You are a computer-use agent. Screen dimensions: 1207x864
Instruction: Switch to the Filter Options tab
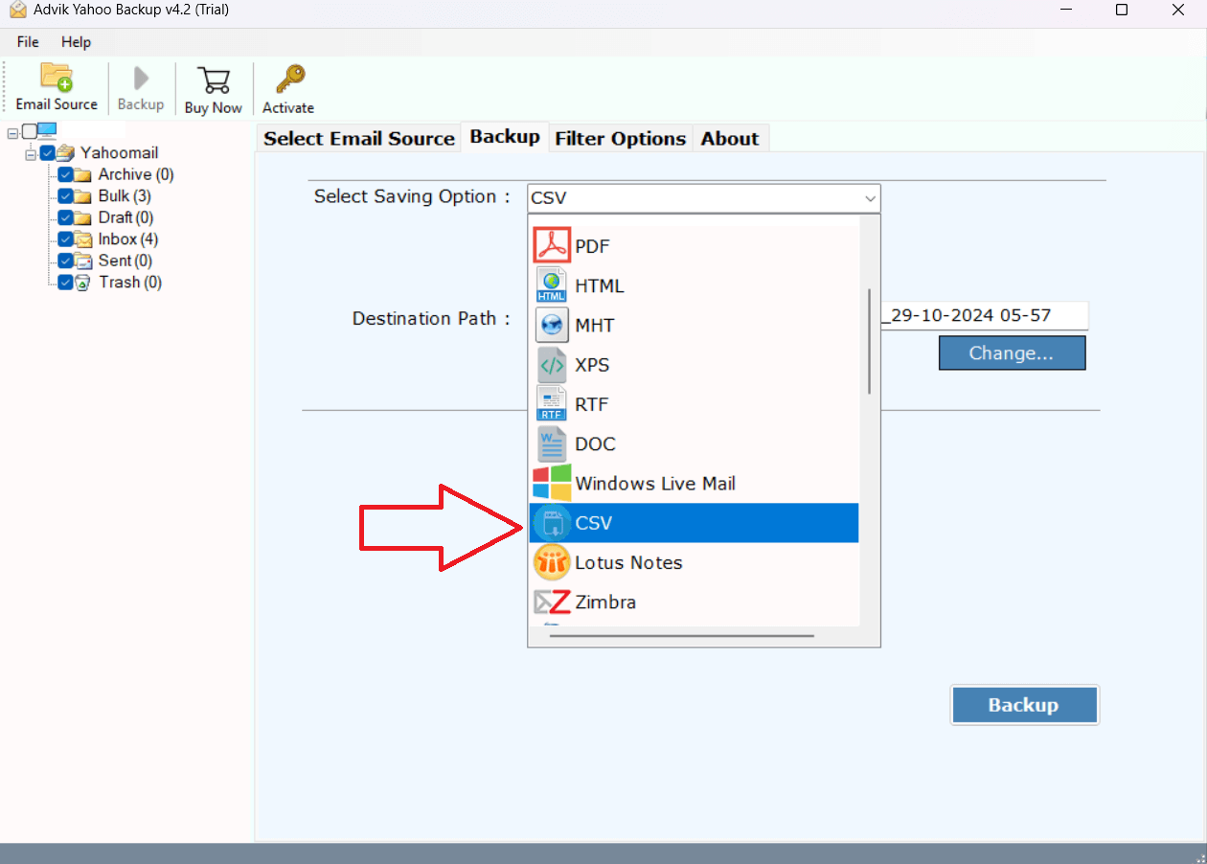[x=621, y=138]
